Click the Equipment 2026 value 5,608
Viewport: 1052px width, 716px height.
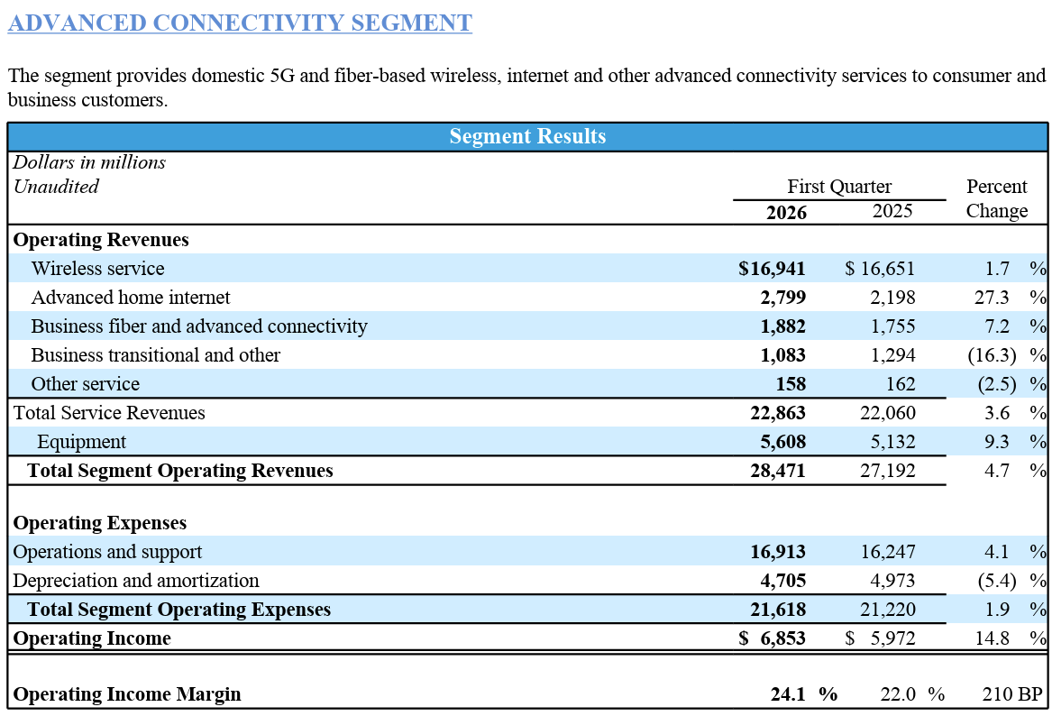click(778, 442)
